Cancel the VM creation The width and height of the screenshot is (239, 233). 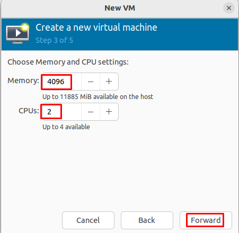pyautogui.click(x=88, y=220)
